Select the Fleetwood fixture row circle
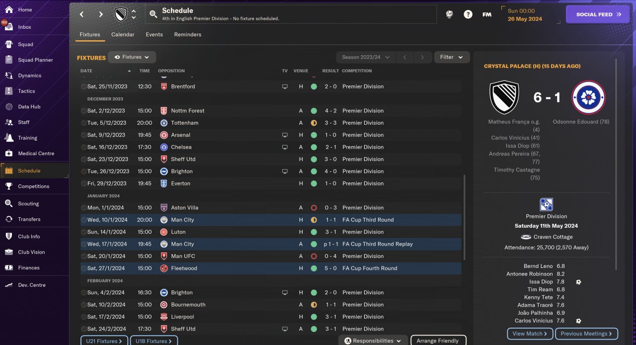Screen dimensions: 636x345 pos(83,268)
